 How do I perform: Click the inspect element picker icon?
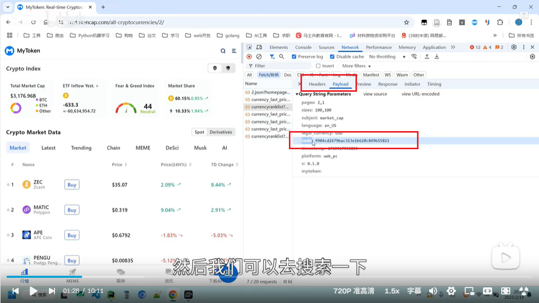250,47
